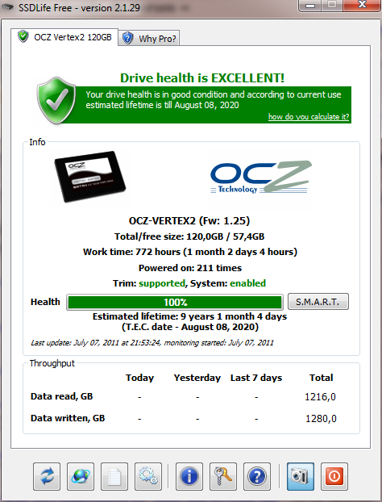
Task: Minimize the SSDLife window
Action: pyautogui.click(x=310, y=6)
